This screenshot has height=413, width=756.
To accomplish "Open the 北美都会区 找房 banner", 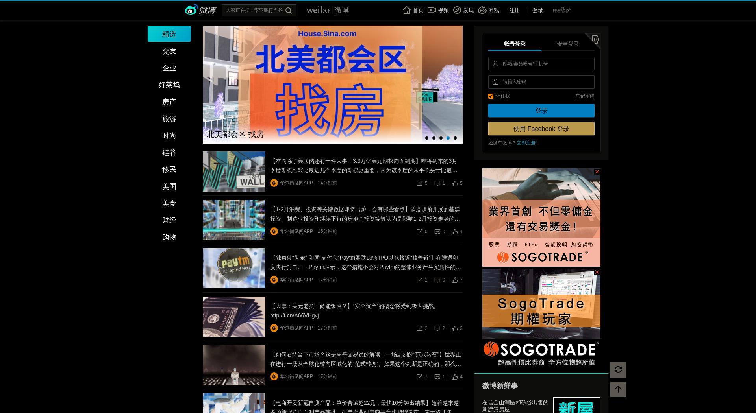I will pyautogui.click(x=333, y=85).
